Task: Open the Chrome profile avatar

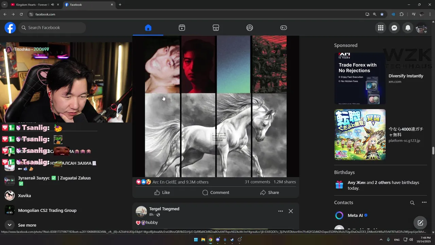Action: click(422, 14)
